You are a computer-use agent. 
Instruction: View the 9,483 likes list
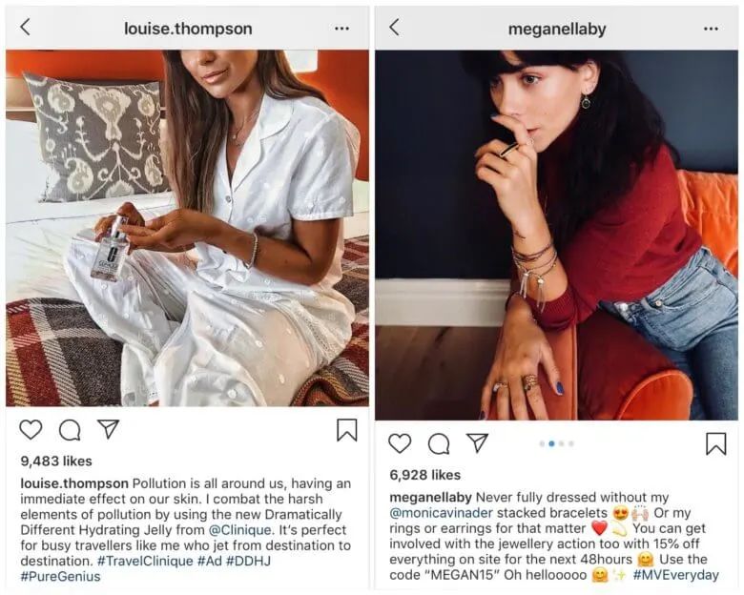click(56, 461)
